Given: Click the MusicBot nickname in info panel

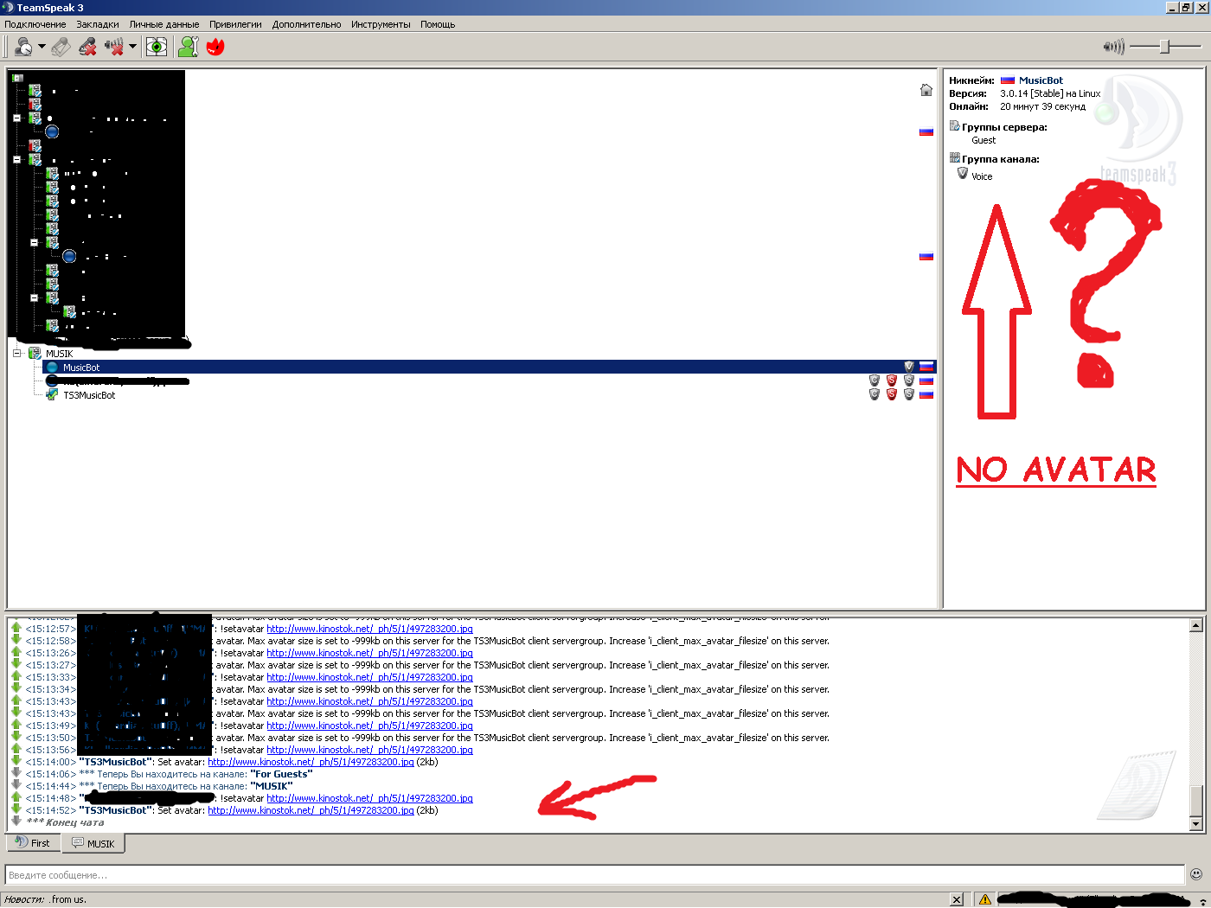Looking at the screenshot, I should point(1041,80).
